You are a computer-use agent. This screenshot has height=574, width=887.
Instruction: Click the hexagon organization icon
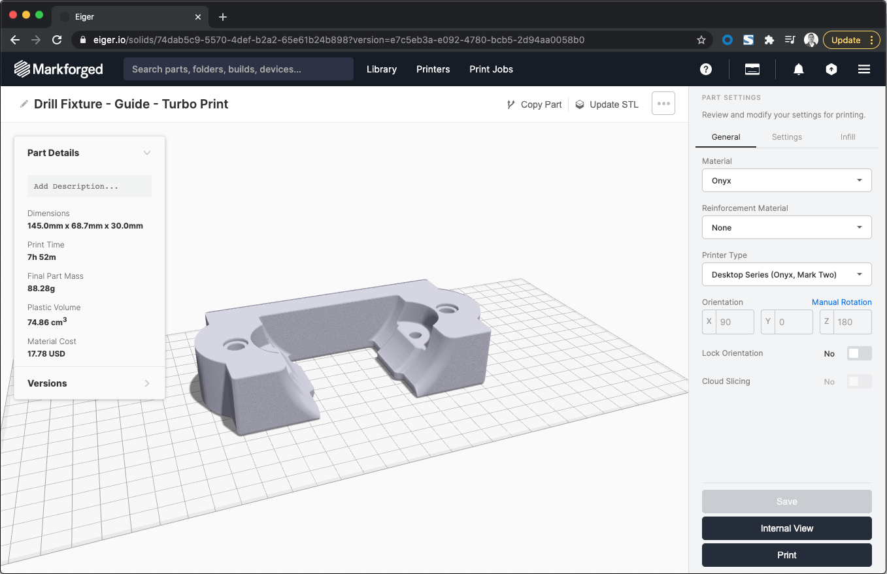(x=831, y=69)
